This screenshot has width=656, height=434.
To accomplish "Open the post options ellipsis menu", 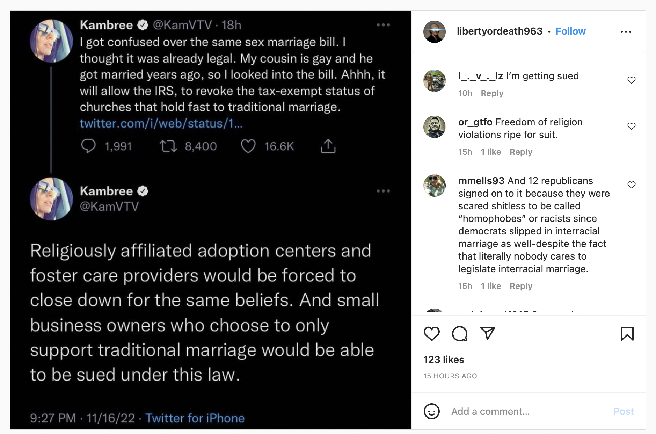I will pos(626,31).
